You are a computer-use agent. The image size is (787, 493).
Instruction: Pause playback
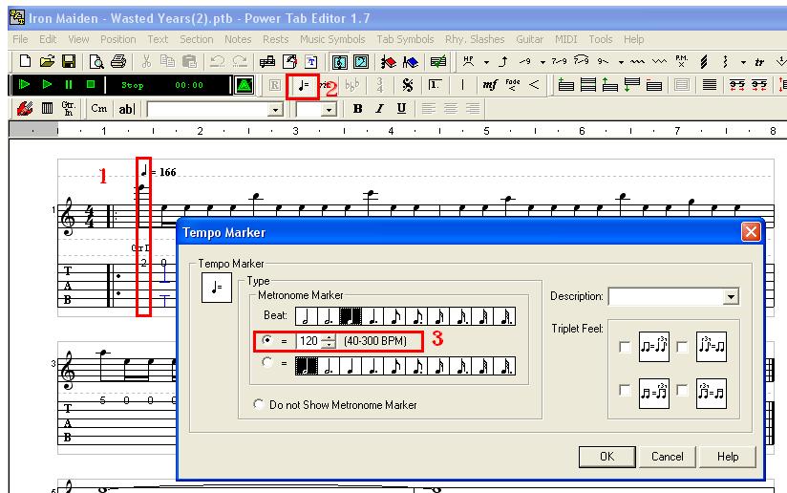click(69, 84)
